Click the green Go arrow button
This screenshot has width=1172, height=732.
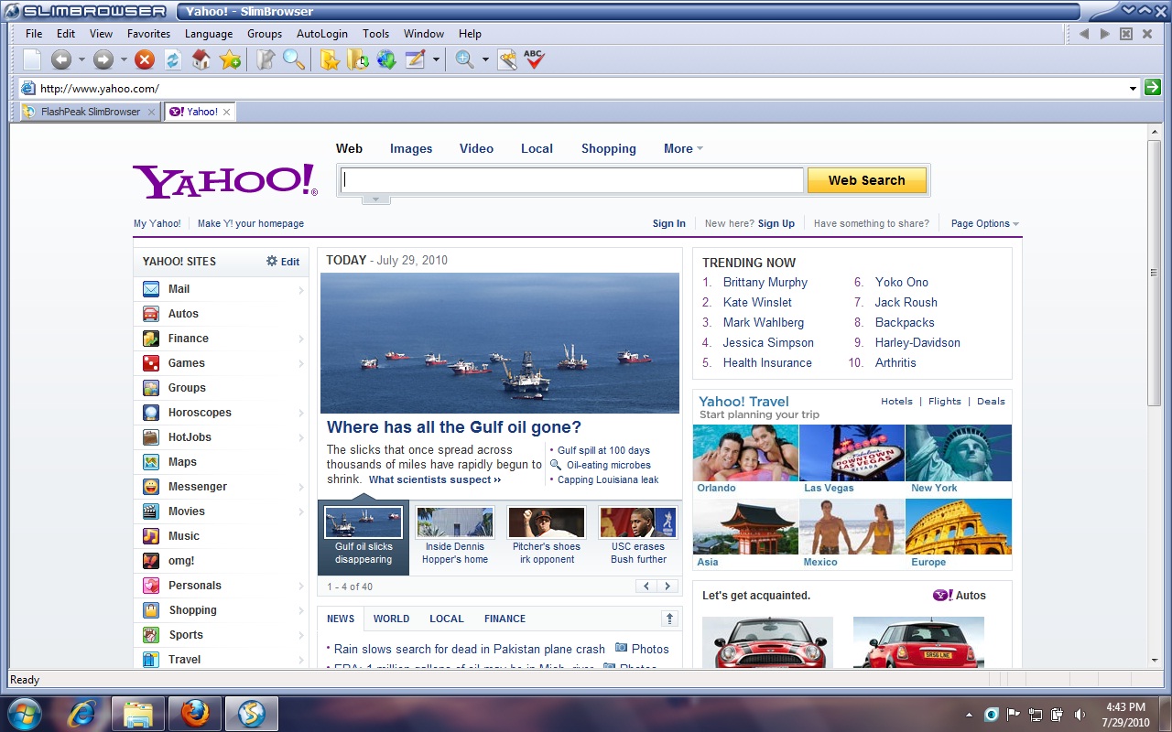coord(1153,88)
